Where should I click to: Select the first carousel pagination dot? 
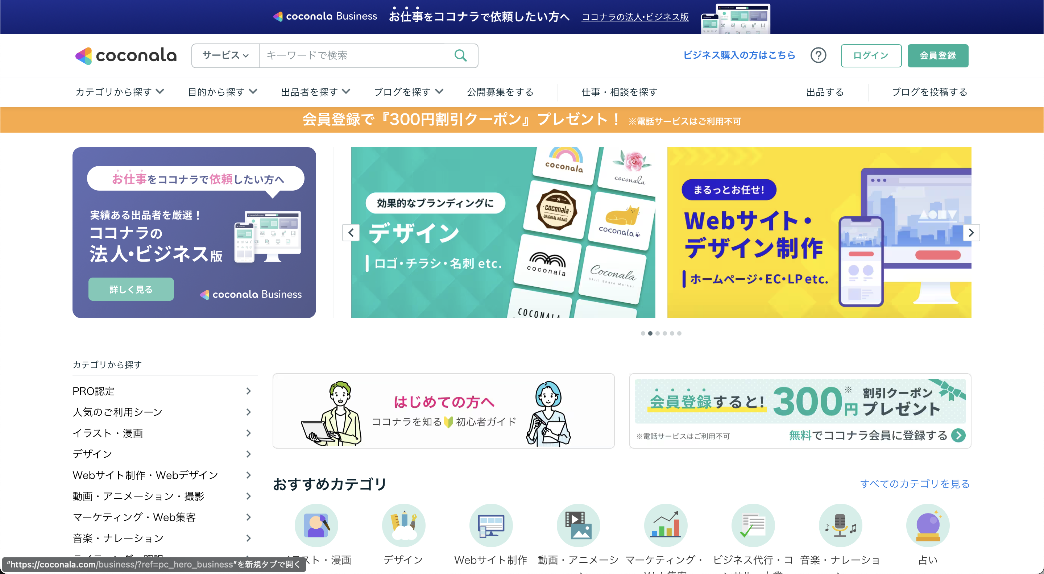tap(643, 333)
